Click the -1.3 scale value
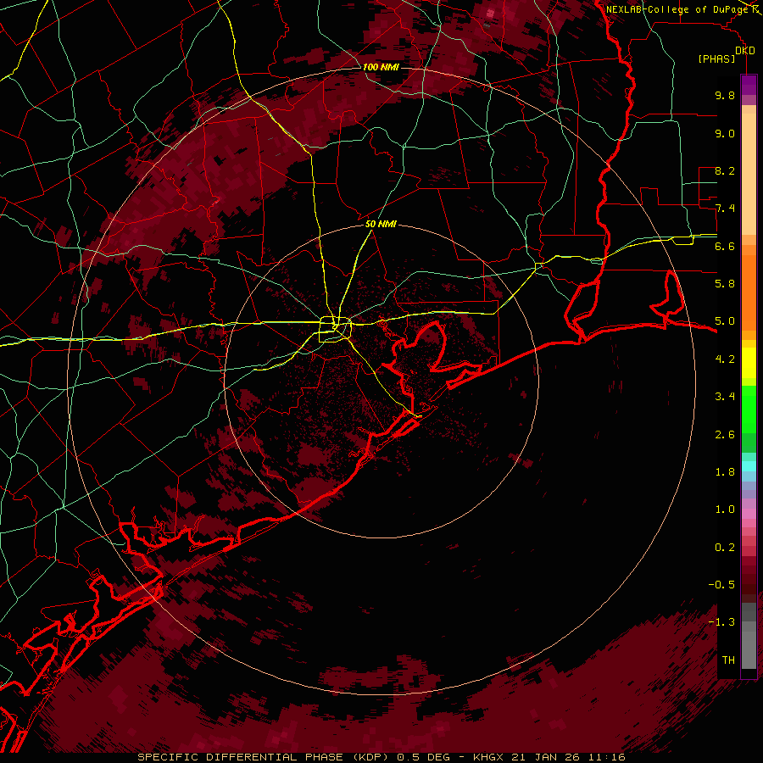 [721, 622]
